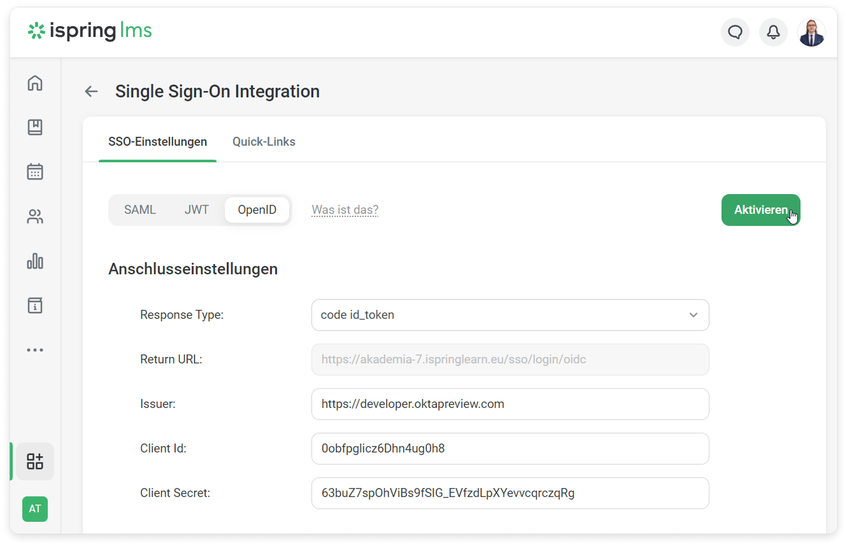Open the Home icon in sidebar
Image resolution: width=847 pixels, height=546 pixels.
click(35, 83)
